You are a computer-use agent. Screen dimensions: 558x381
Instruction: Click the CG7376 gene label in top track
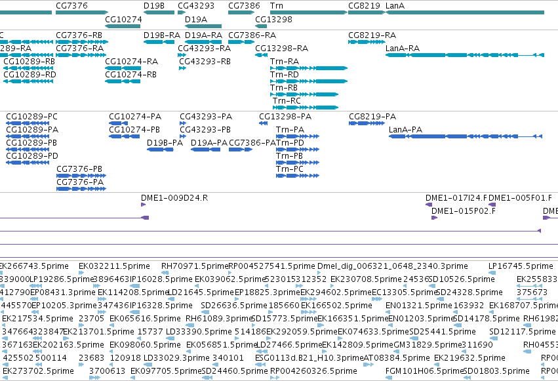(71, 6)
